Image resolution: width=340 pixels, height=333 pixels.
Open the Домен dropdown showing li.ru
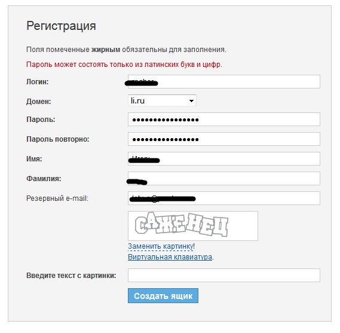[162, 100]
